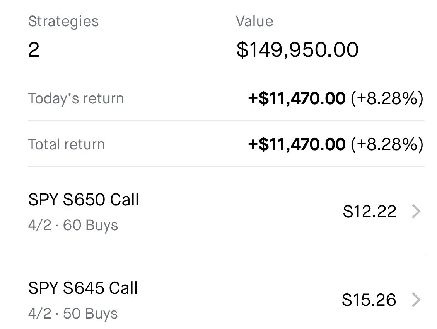Click the 60 Buys quantity text
The width and height of the screenshot is (437, 329).
coord(90,225)
